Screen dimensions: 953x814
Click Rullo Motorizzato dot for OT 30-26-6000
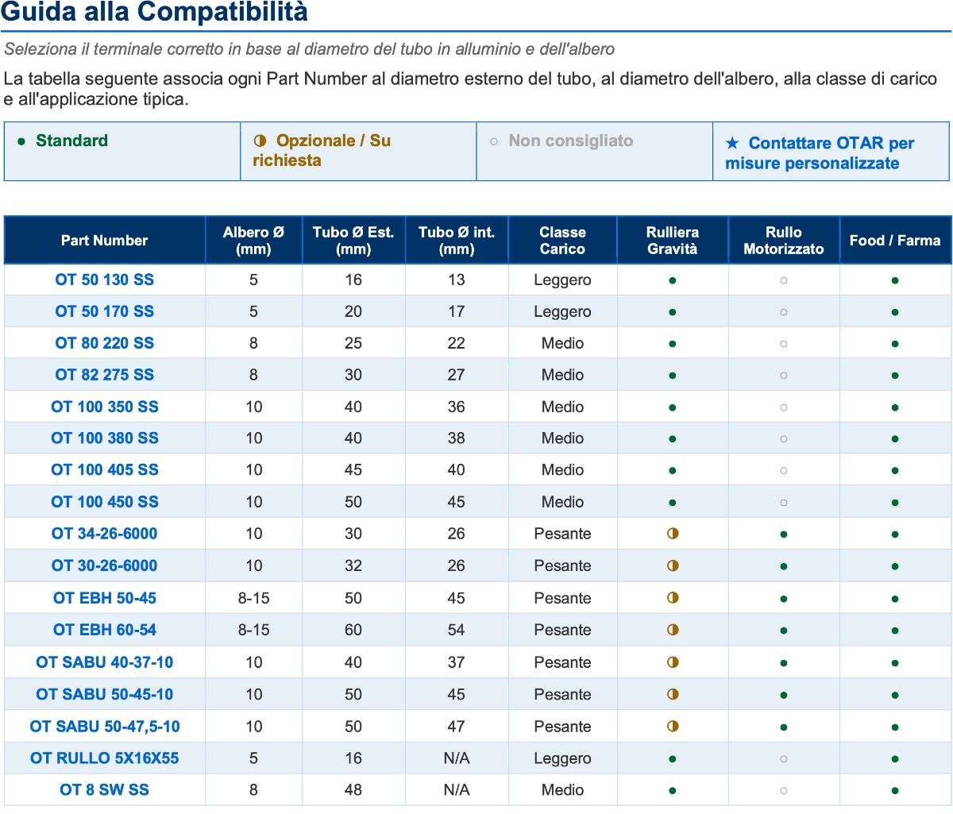click(784, 566)
